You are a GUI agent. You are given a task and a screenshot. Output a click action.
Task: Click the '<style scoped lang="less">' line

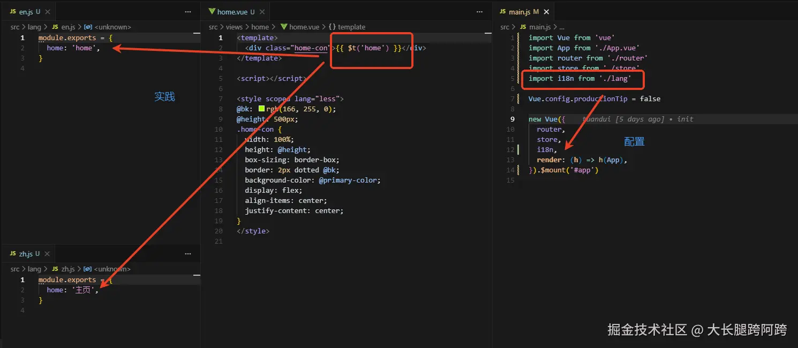click(x=290, y=99)
